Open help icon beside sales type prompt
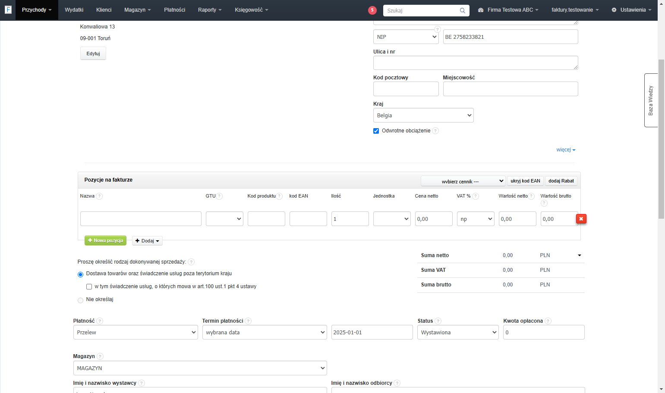 [x=191, y=262]
